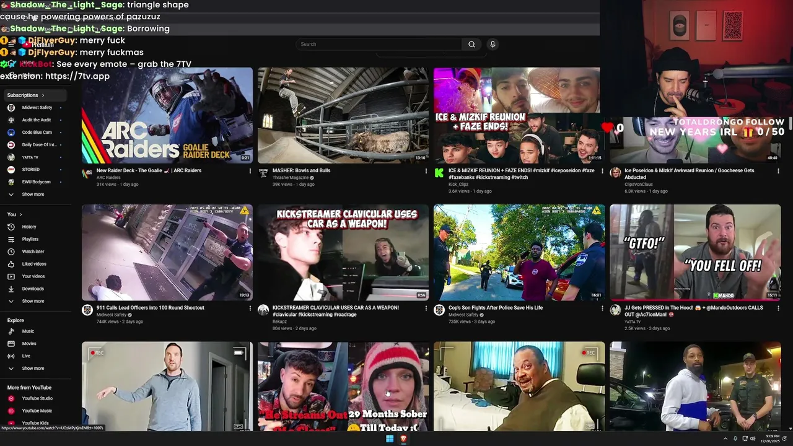Open ClipsVonClaus channel avatar
The image size is (793, 446).
click(x=615, y=173)
